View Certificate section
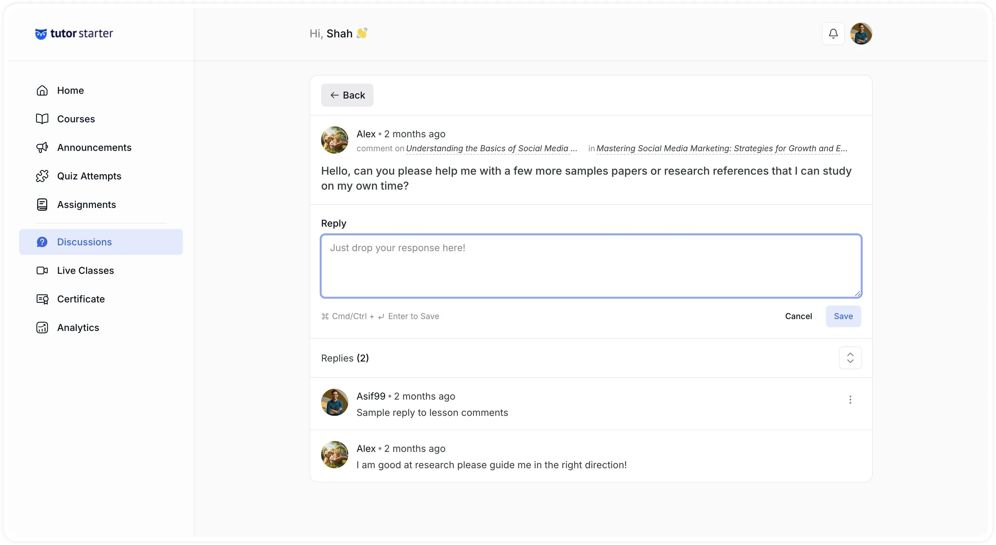The height and width of the screenshot is (545, 996). point(101,299)
